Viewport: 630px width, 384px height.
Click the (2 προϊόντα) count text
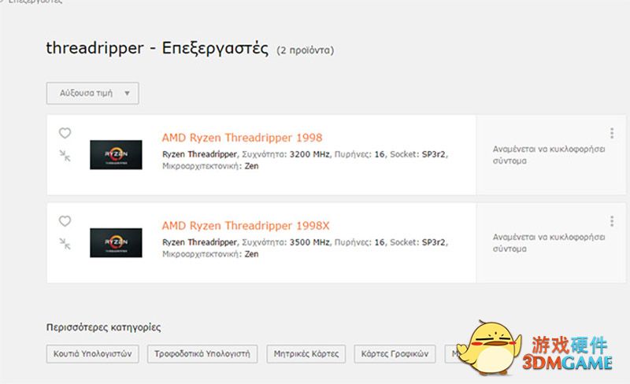point(305,50)
